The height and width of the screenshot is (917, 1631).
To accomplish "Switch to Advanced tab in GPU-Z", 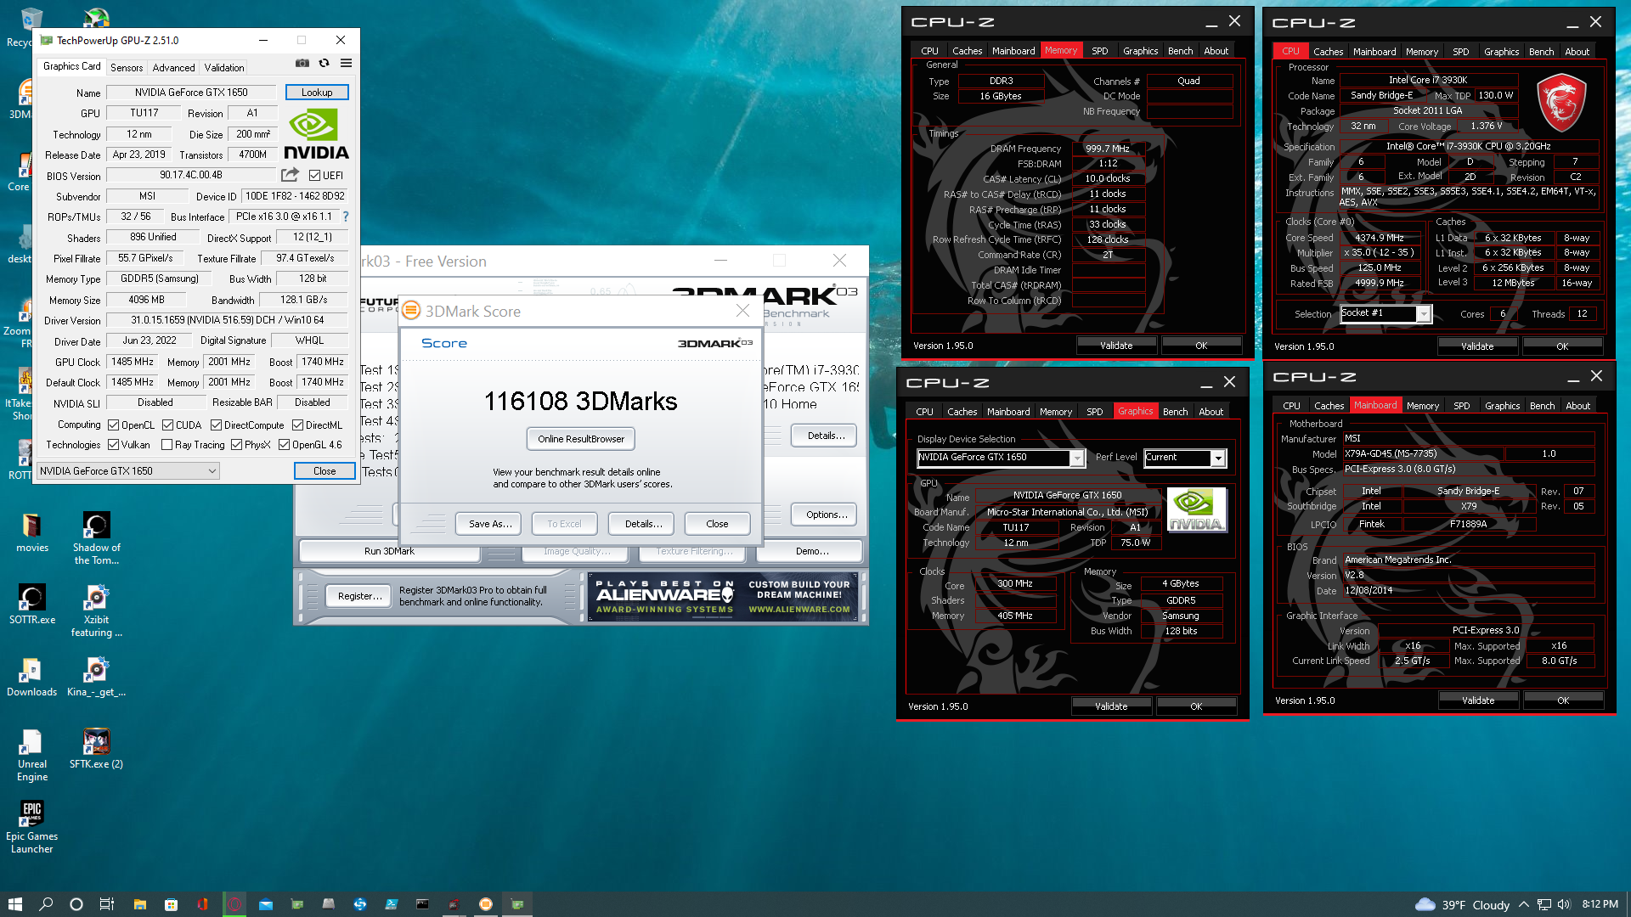I will click(173, 68).
